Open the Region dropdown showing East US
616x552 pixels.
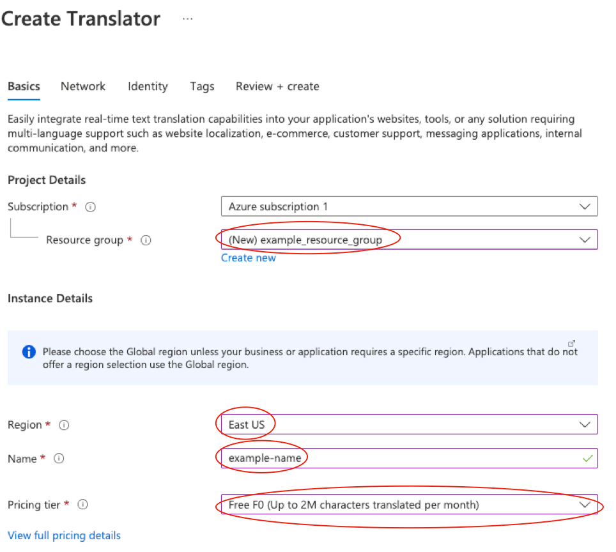click(x=409, y=424)
